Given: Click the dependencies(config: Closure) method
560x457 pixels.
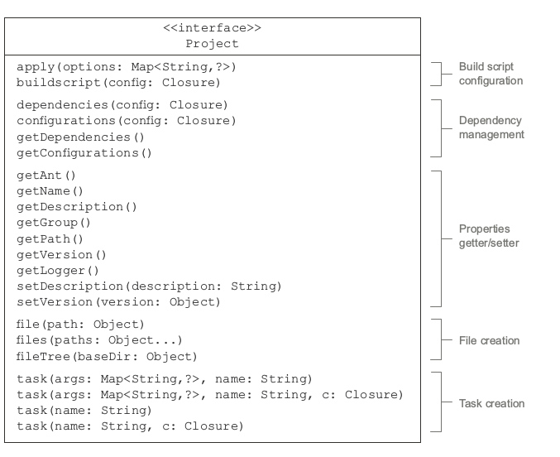Looking at the screenshot, I should [122, 104].
